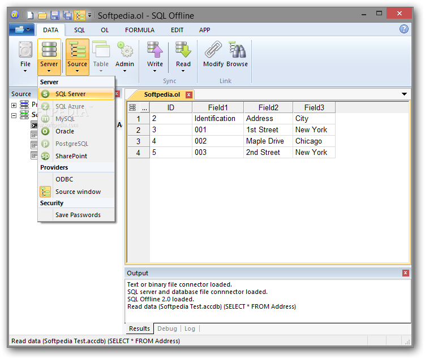Open the document tab list dropdown arrow
This screenshot has width=425, height=359.
[404, 94]
